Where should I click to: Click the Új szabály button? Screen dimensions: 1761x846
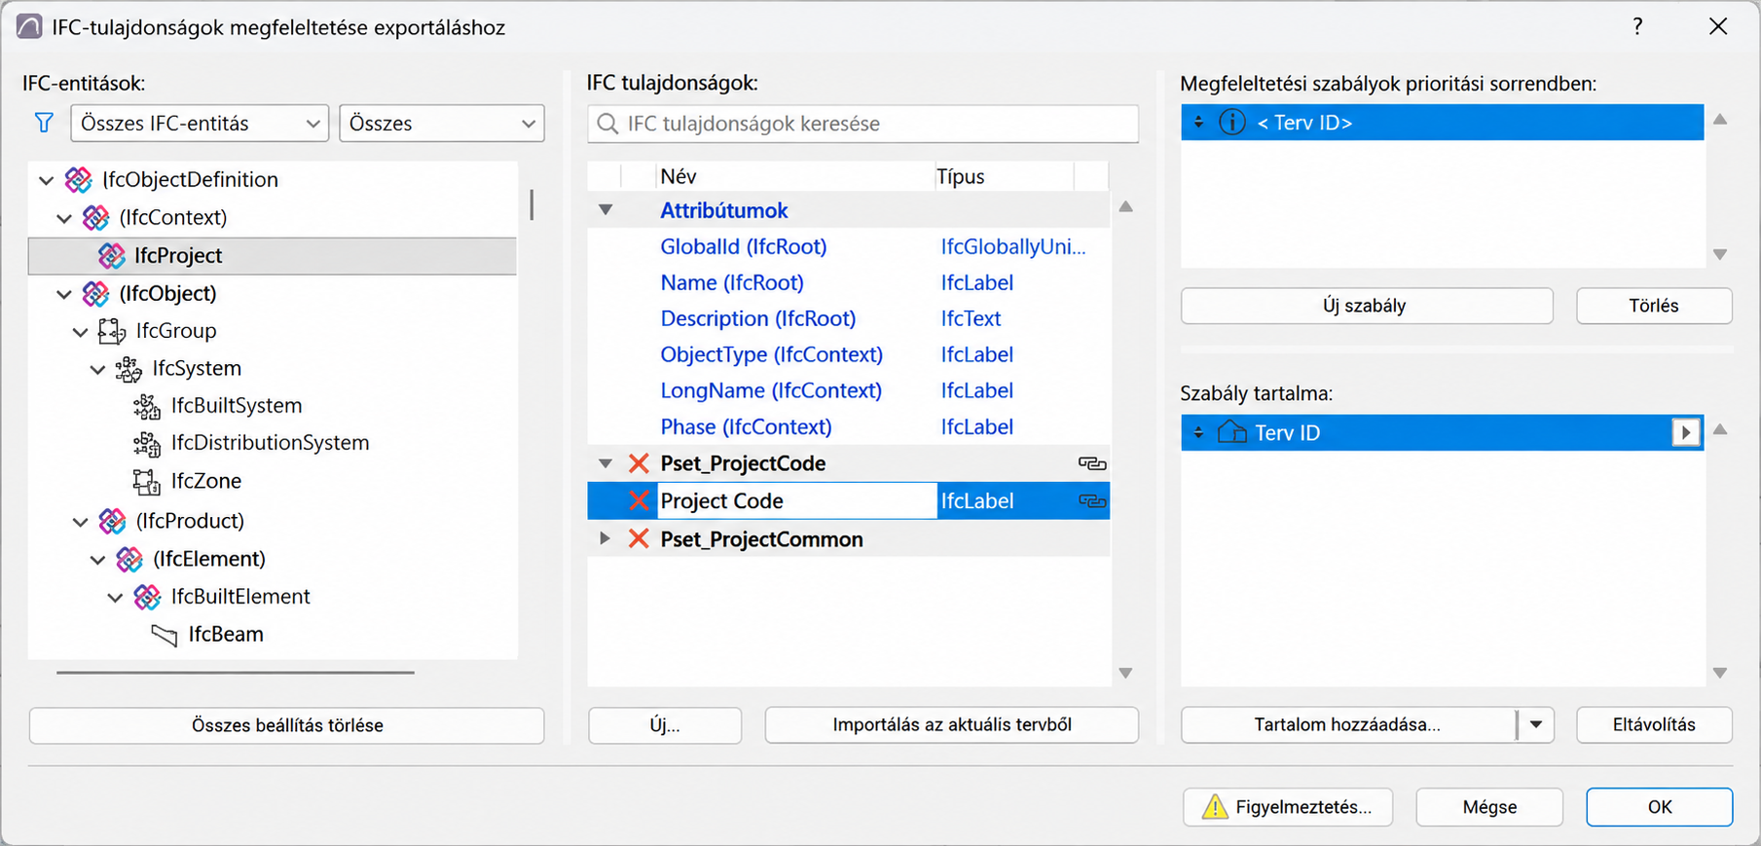(x=1366, y=306)
